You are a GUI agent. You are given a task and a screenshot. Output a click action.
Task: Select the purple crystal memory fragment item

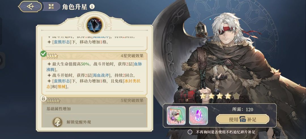tap(198, 116)
